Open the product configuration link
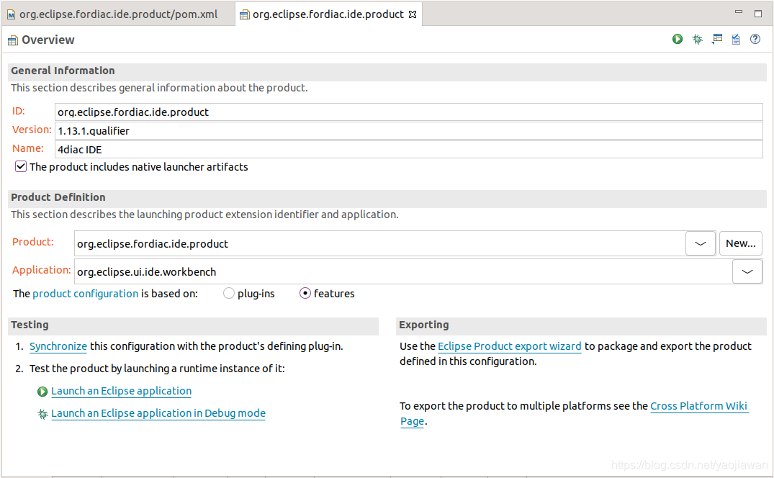The image size is (774, 478). coord(85,294)
